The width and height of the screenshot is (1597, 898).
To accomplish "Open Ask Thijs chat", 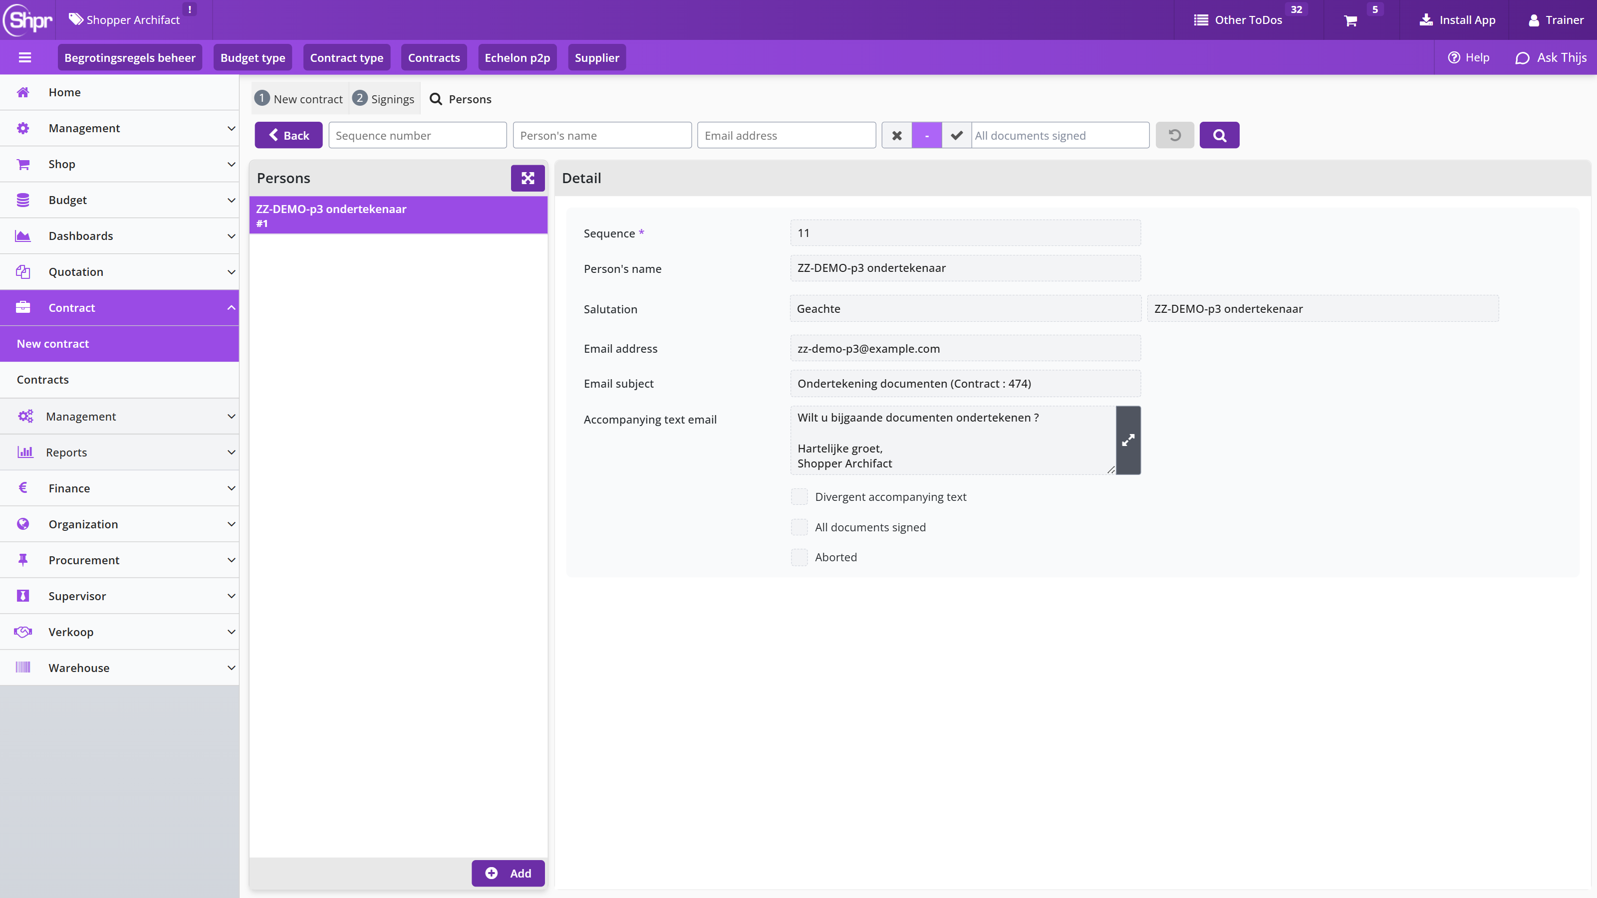I will click(1551, 58).
